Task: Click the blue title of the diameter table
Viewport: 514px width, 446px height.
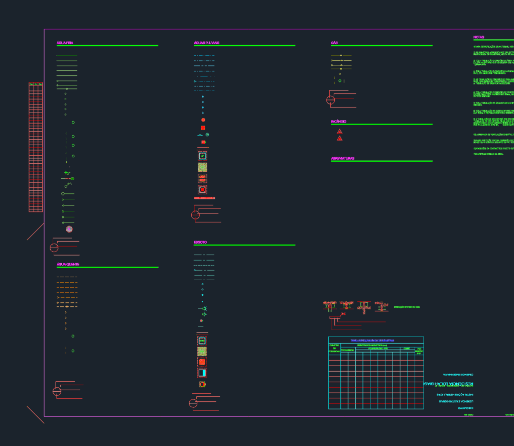Action: point(372,341)
